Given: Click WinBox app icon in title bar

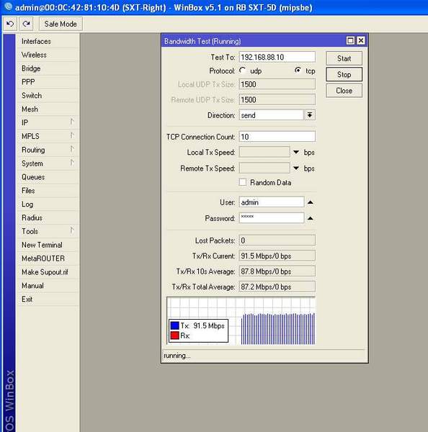Looking at the screenshot, I should 8,6.
